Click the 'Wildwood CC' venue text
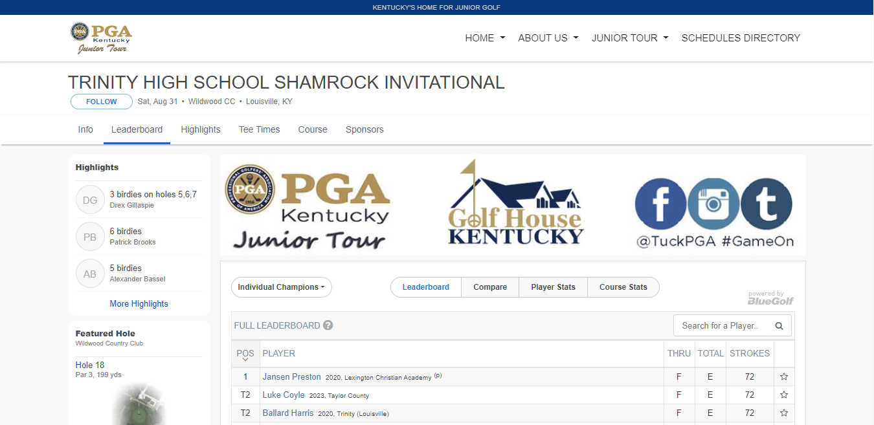 (212, 102)
